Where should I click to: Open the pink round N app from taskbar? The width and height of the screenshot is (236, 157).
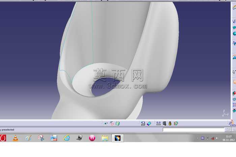coord(92,138)
